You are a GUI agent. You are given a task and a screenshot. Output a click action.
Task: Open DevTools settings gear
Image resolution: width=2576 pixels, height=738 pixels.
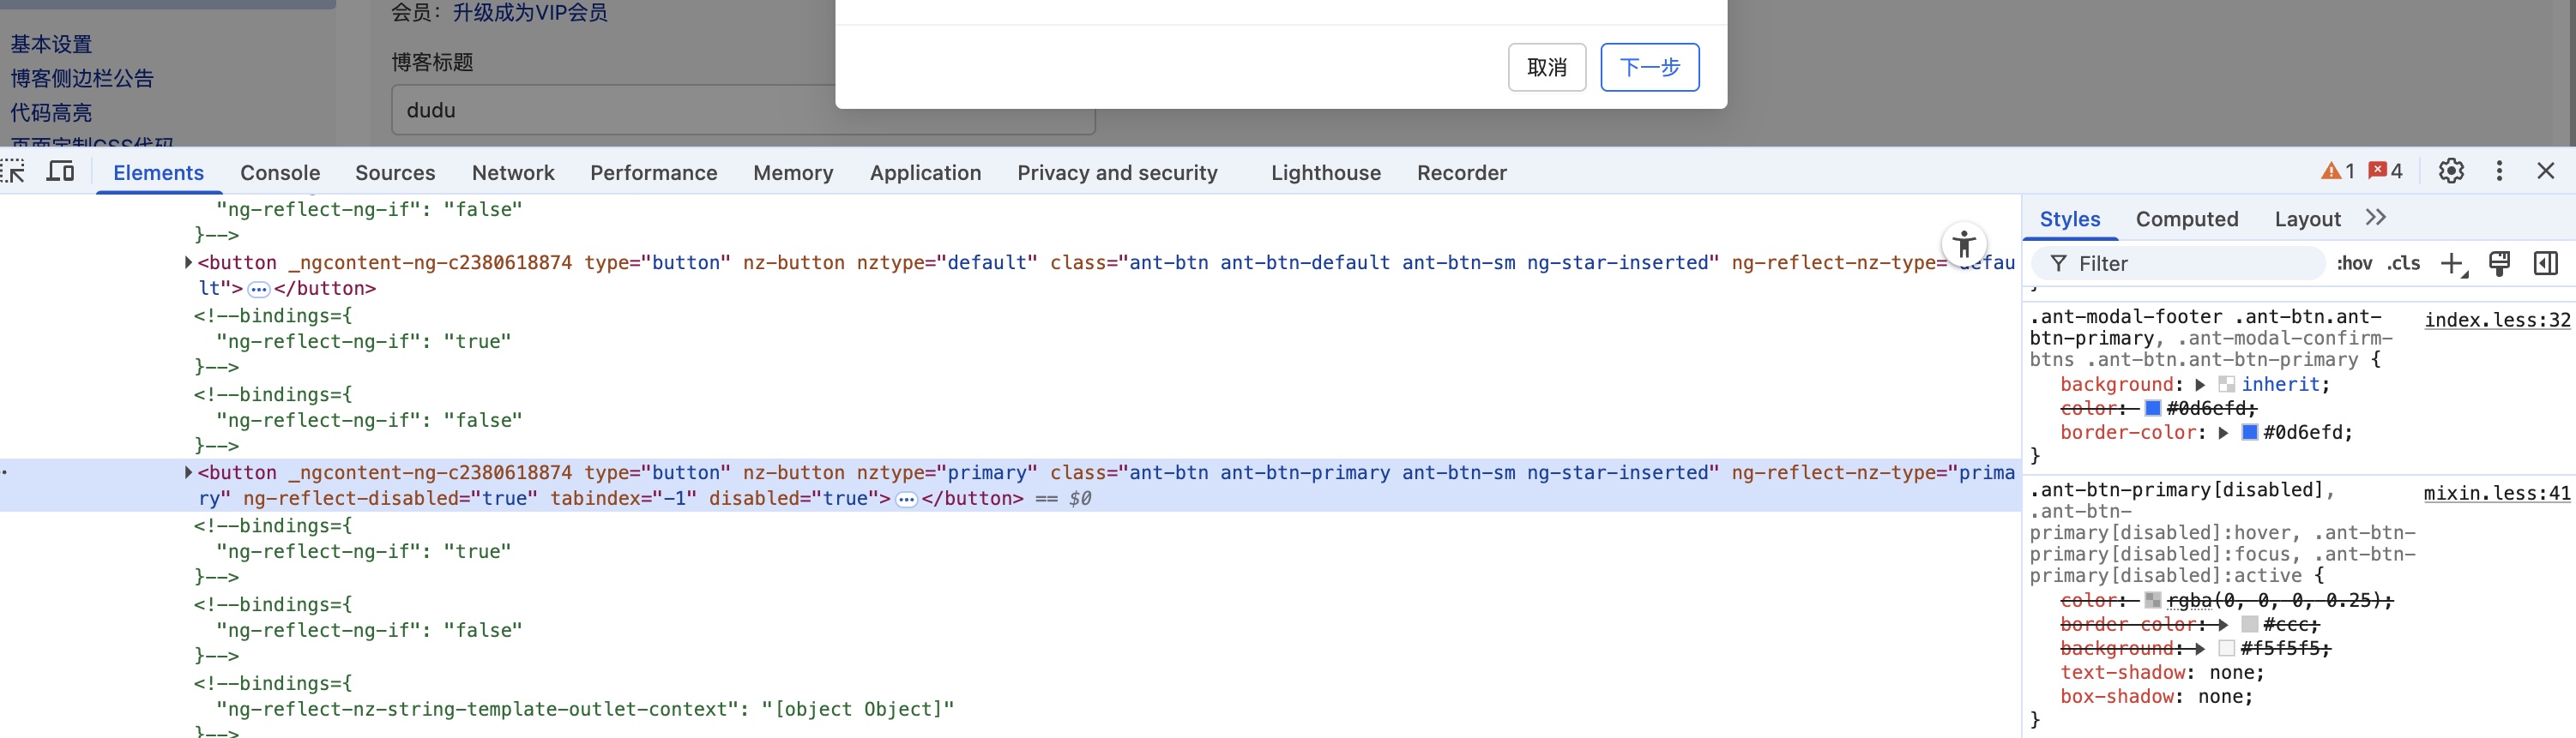2450,171
